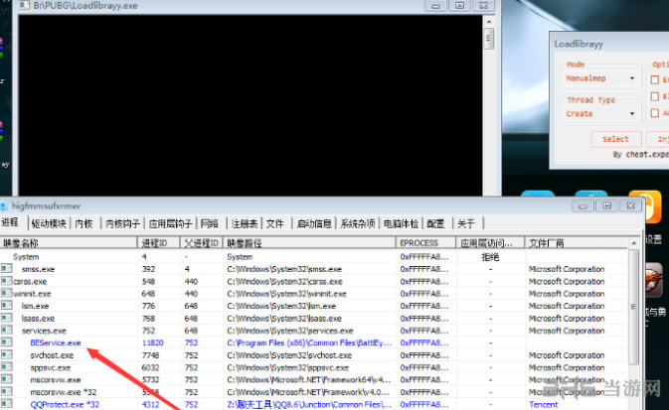Select the smss.exe process name

click(x=38, y=269)
